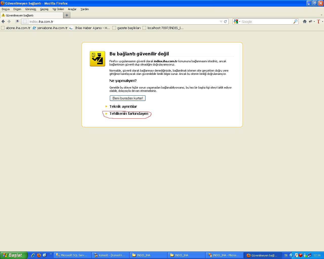This screenshot has width=324, height=259.
Task: Click the address bar URL field
Action: pyautogui.click(x=124, y=21)
